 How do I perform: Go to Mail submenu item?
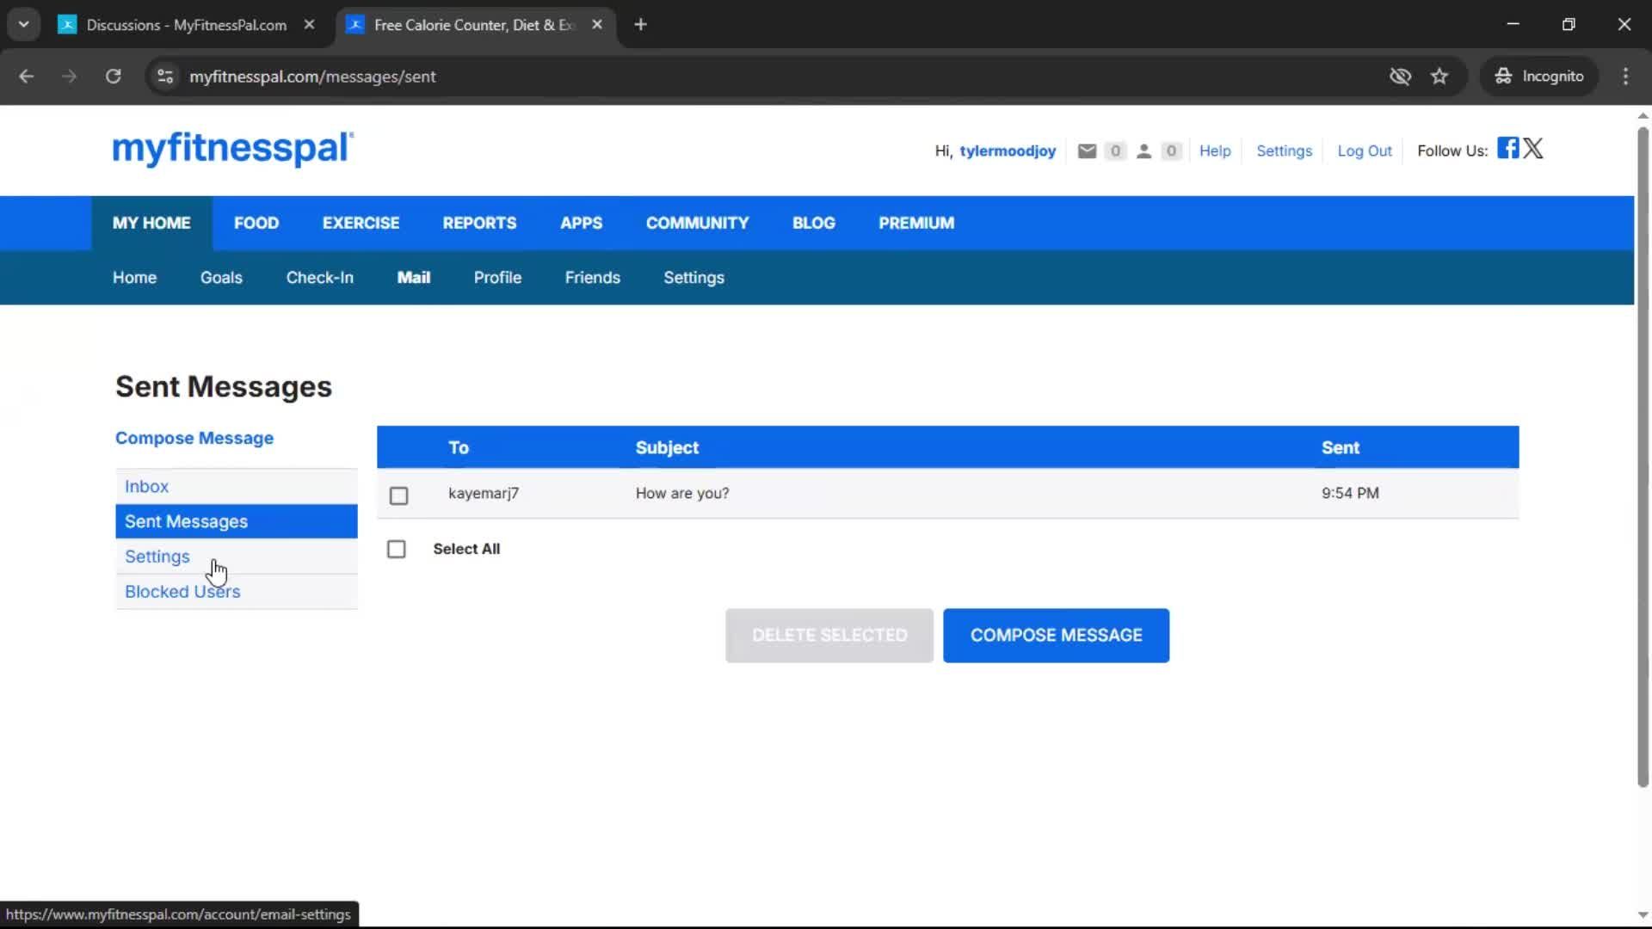[x=413, y=278]
